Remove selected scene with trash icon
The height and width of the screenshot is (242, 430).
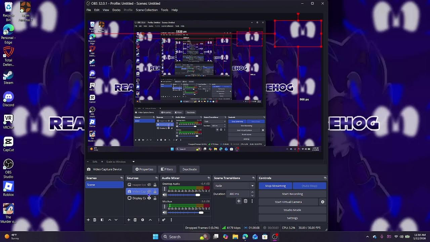(95, 220)
